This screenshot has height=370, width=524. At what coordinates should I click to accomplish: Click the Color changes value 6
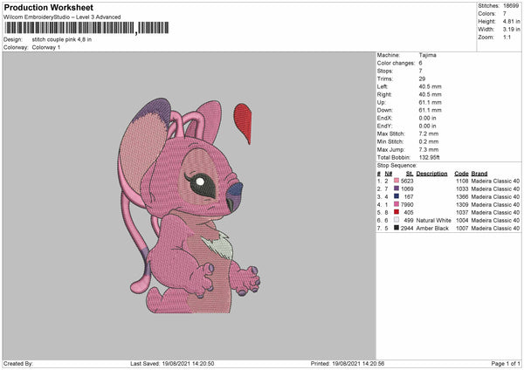point(420,63)
